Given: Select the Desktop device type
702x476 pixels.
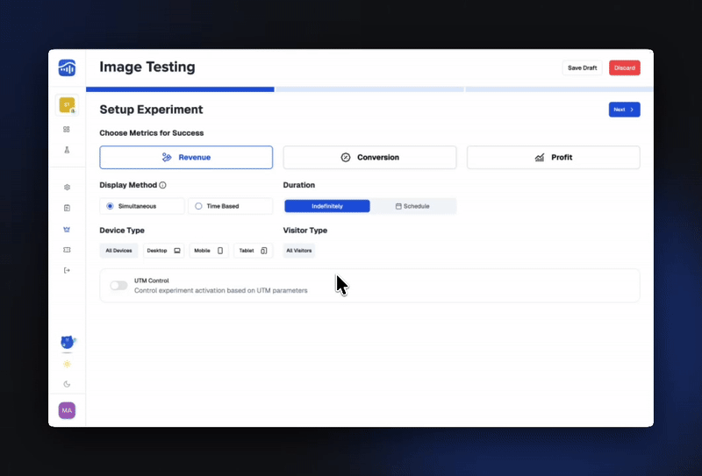Looking at the screenshot, I should coord(163,251).
